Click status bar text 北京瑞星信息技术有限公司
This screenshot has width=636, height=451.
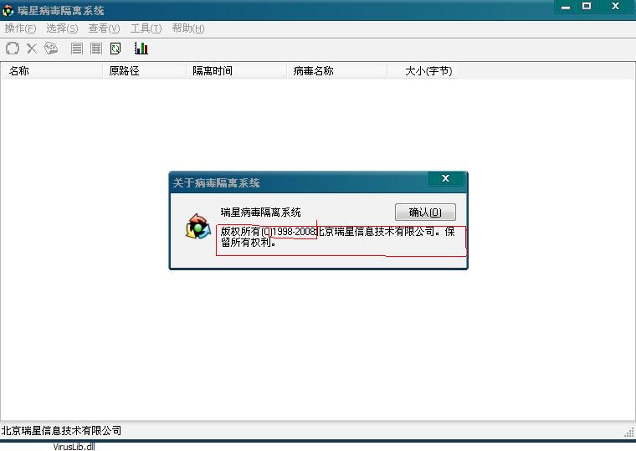click(61, 431)
